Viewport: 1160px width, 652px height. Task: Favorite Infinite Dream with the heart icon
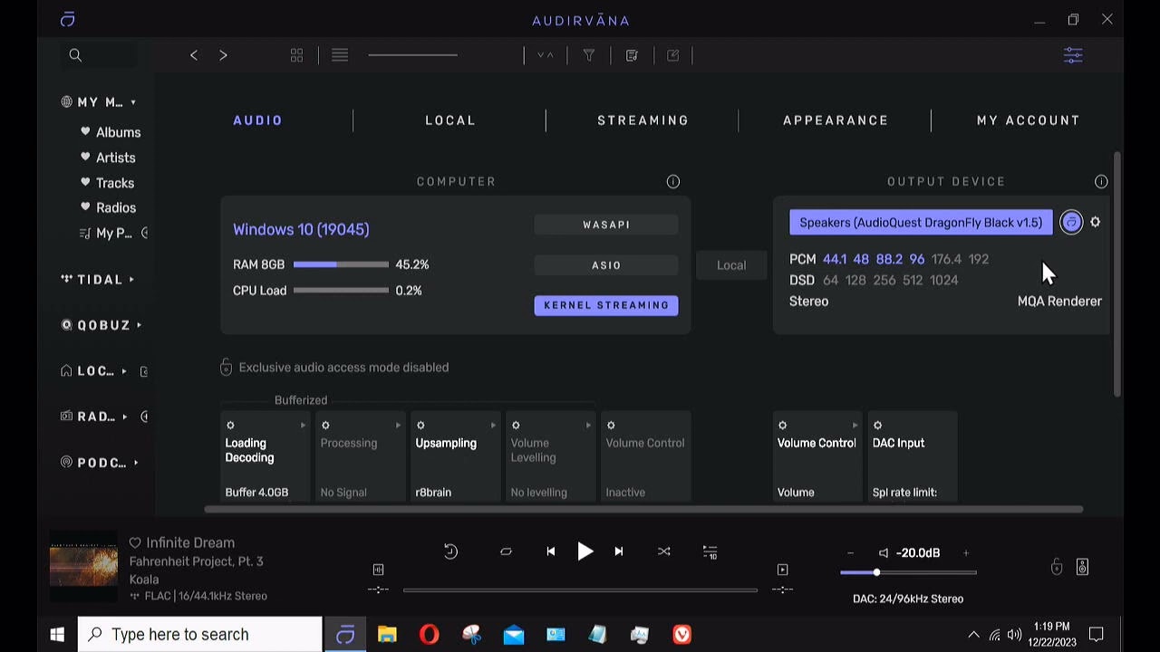point(135,542)
